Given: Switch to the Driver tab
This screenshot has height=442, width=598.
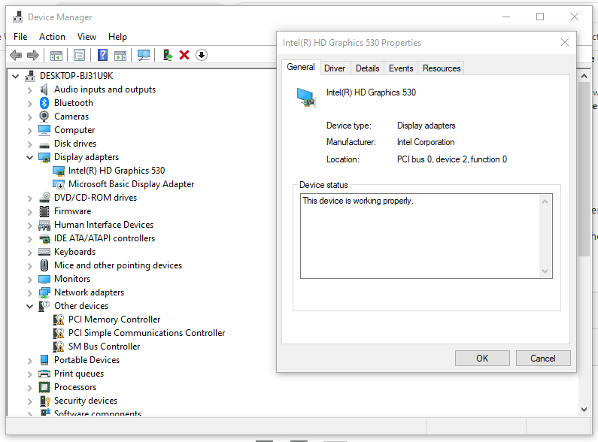Looking at the screenshot, I should tap(335, 68).
